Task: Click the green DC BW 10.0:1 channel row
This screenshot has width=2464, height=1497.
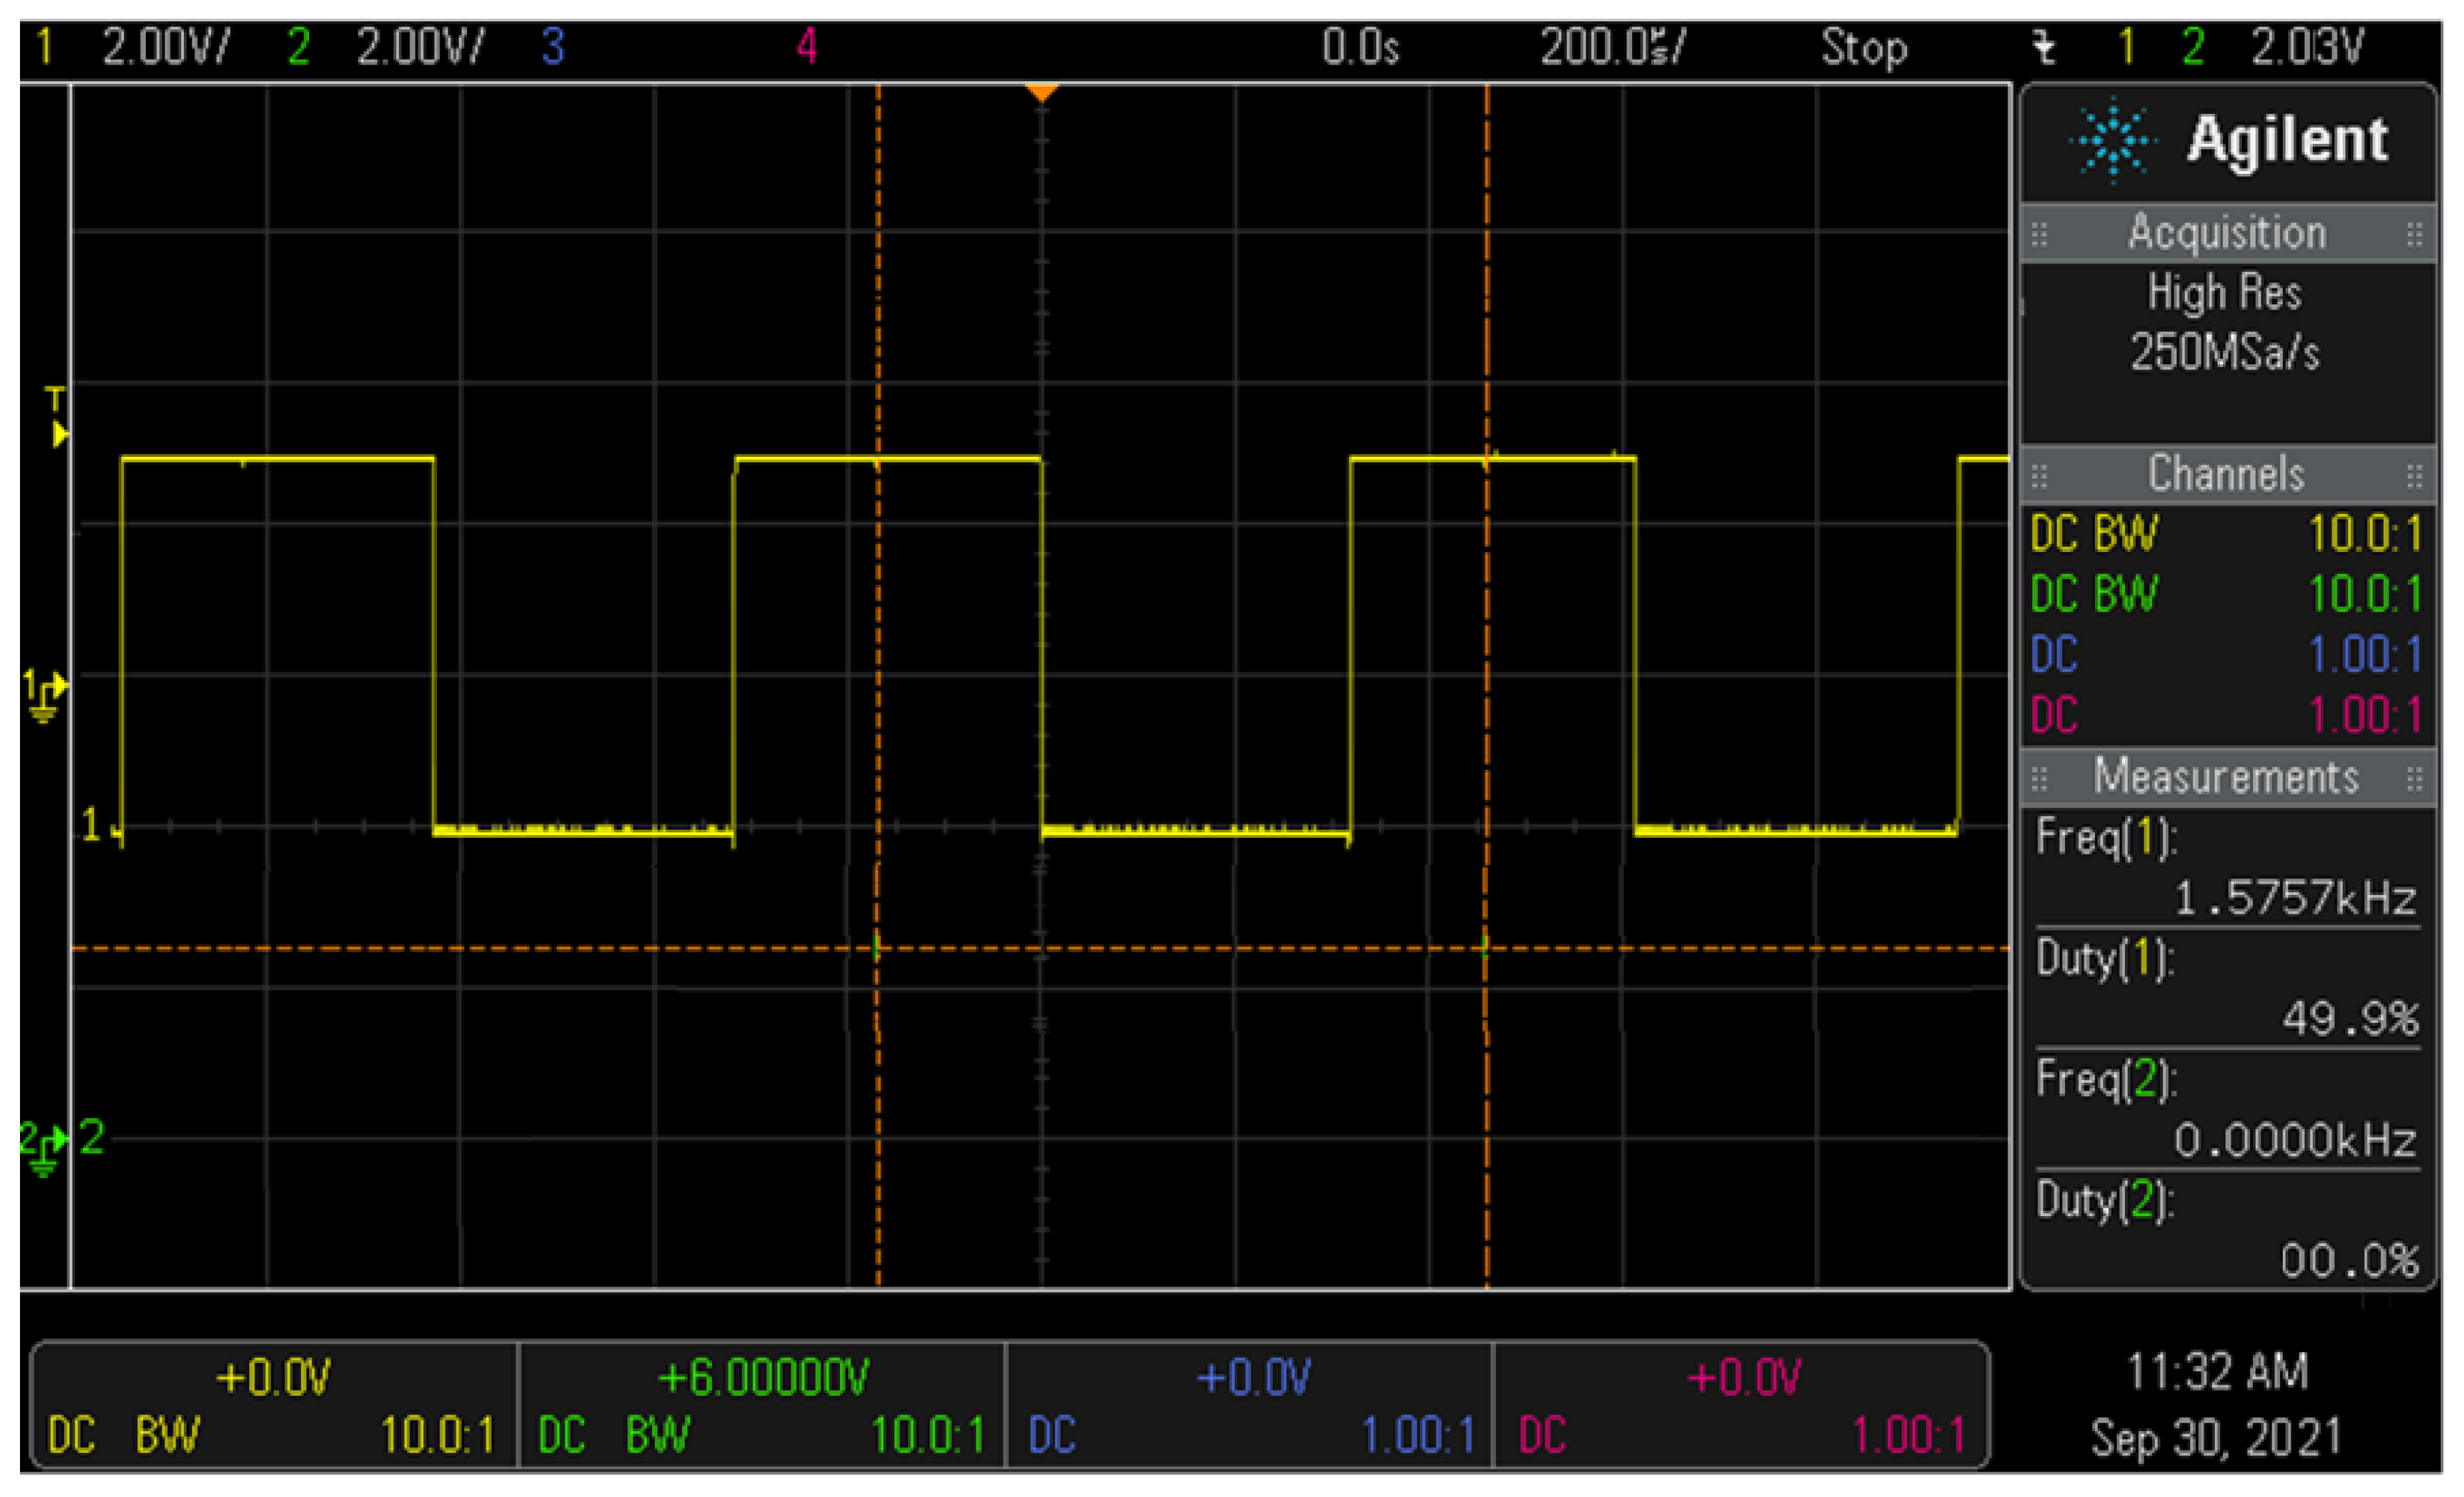Action: pos(2227,595)
